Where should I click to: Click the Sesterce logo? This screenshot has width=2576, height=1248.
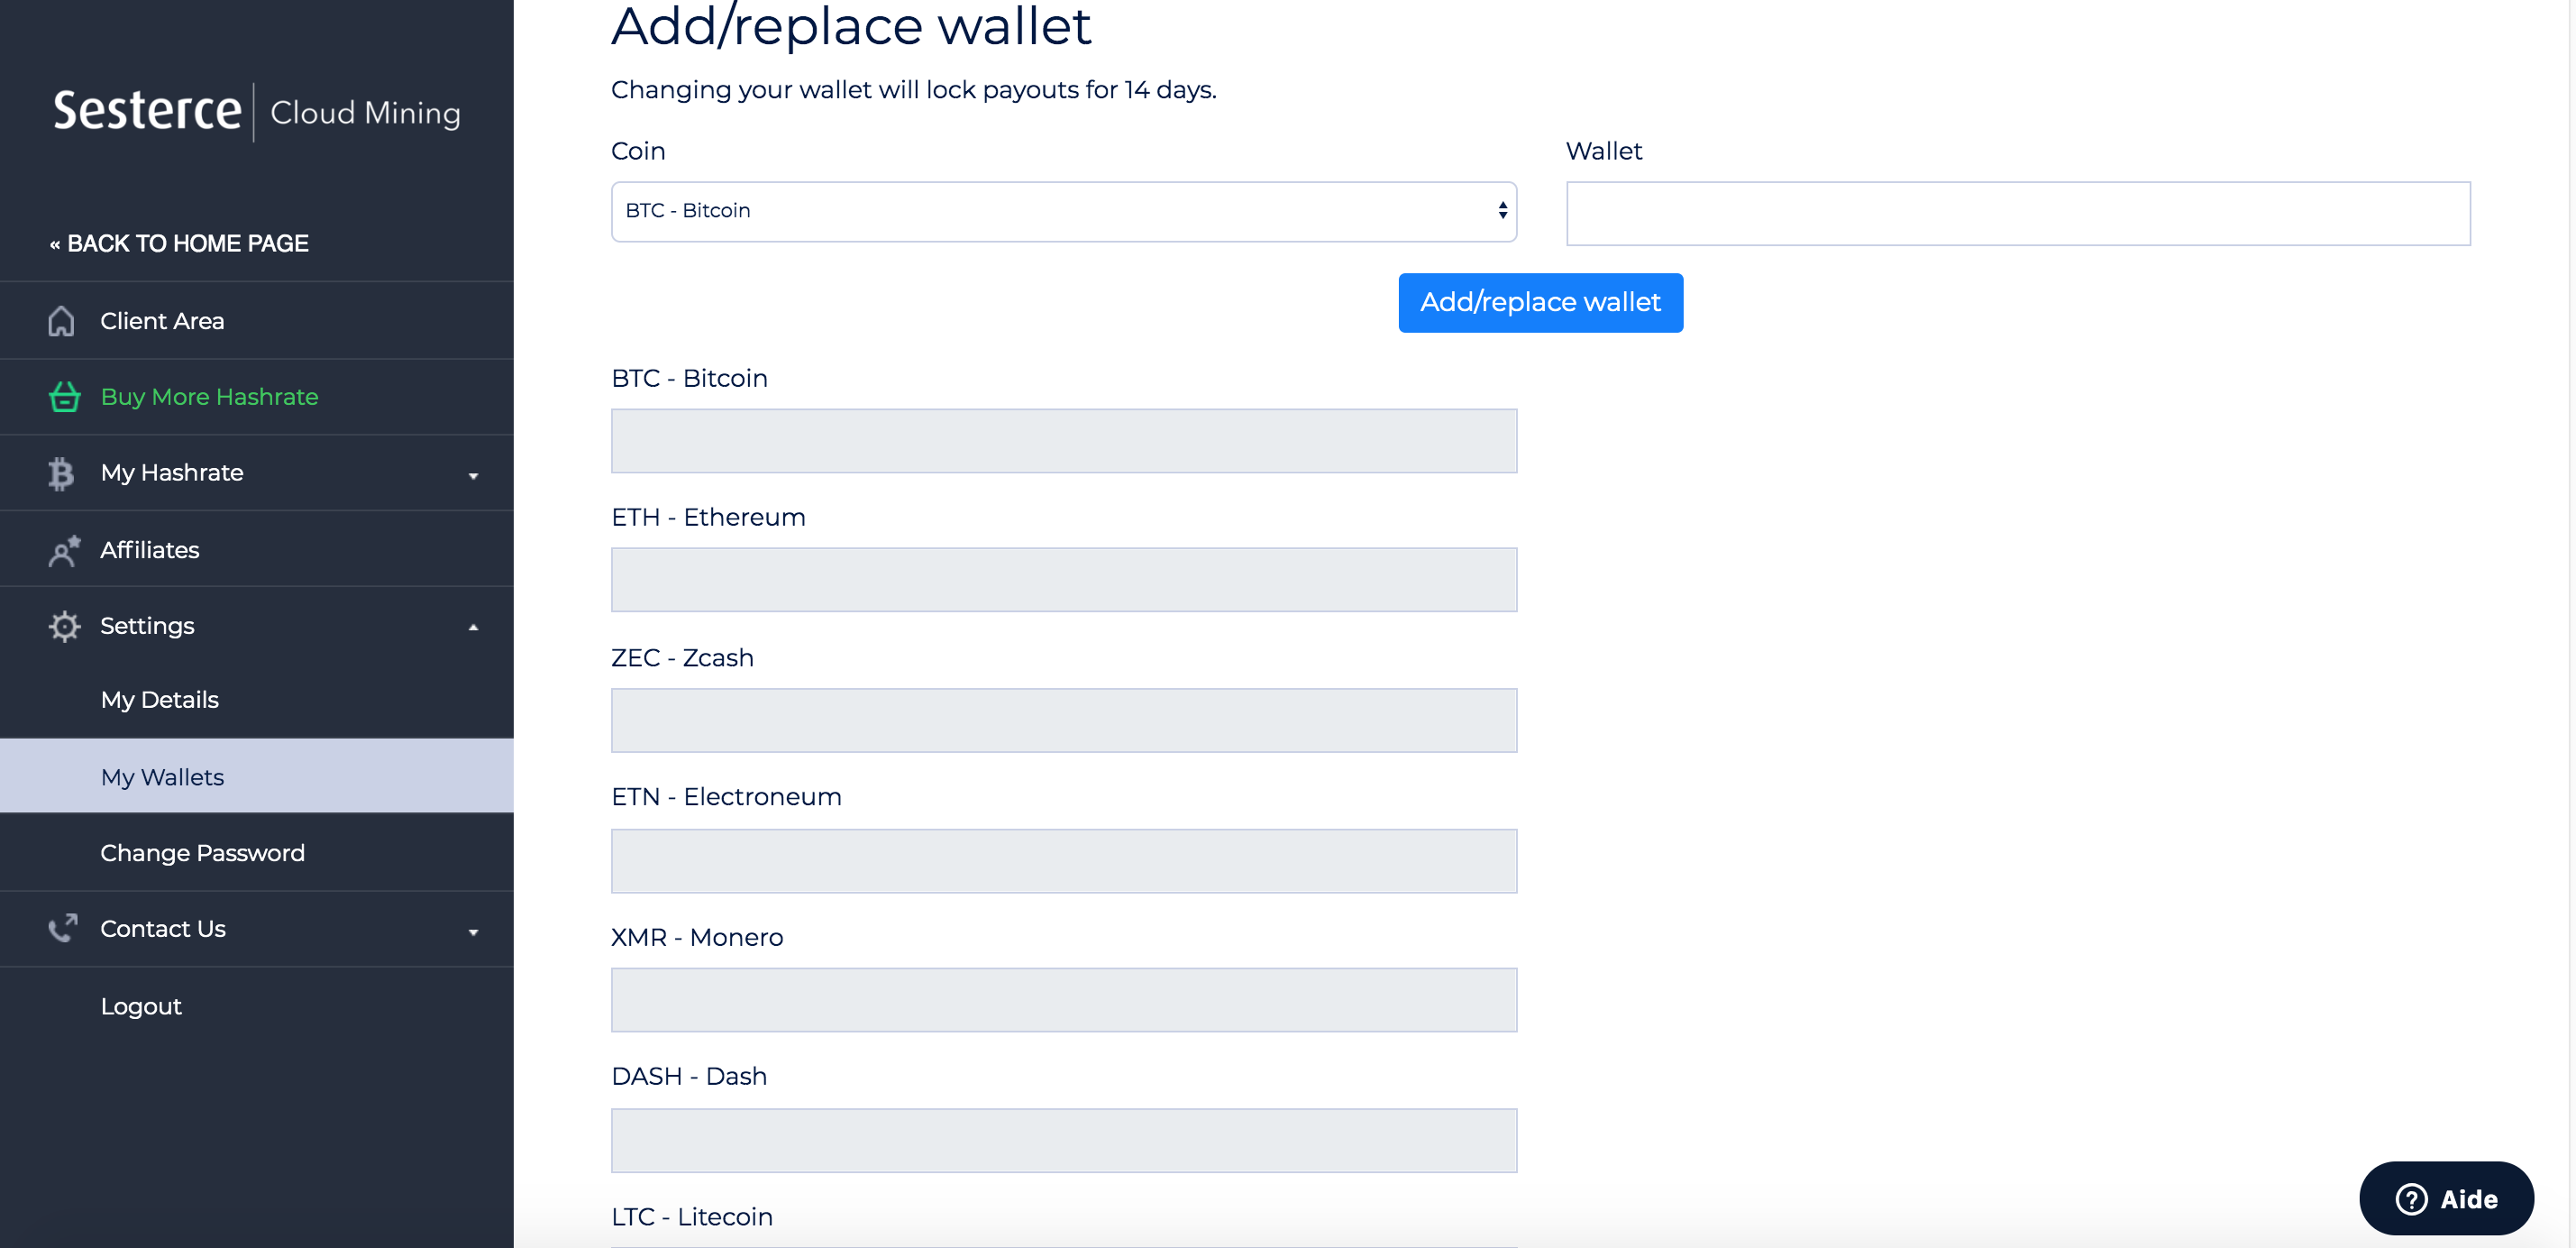pyautogui.click(x=147, y=111)
